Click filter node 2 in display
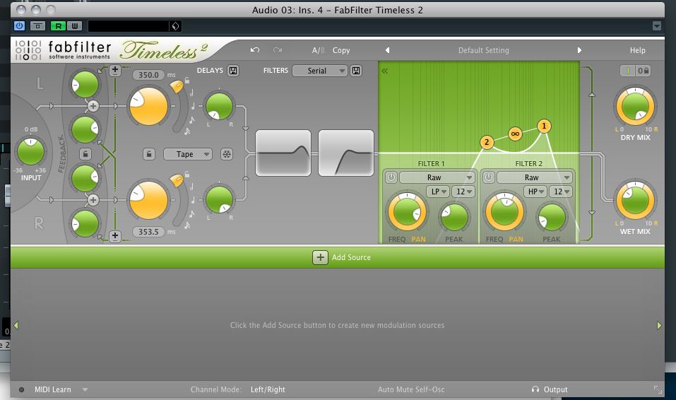The height and width of the screenshot is (400, 676). 487,142
